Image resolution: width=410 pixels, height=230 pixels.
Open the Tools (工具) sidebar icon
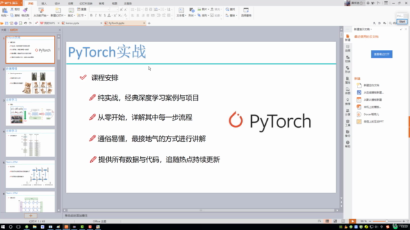point(347,123)
